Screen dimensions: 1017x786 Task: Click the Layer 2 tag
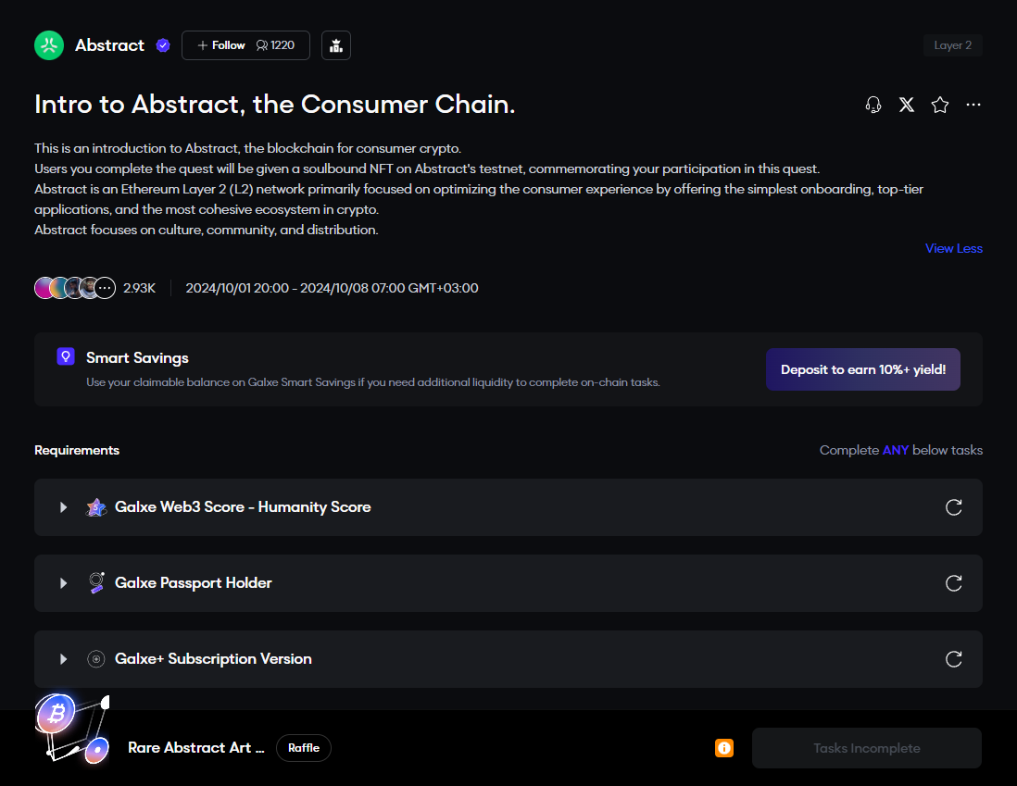coord(952,45)
